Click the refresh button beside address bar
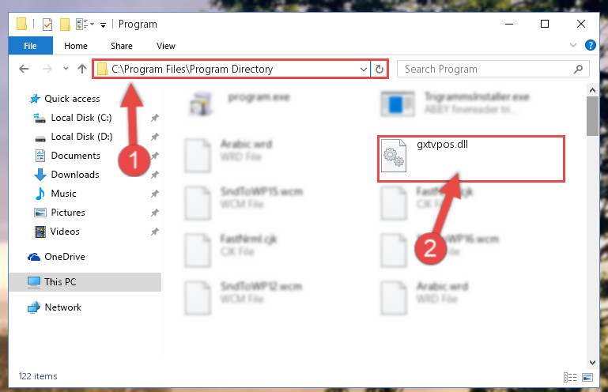 [380, 69]
